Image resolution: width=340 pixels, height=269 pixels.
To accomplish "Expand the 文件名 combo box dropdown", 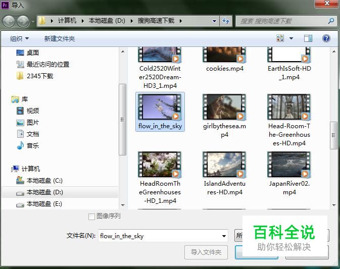I will click(x=224, y=236).
